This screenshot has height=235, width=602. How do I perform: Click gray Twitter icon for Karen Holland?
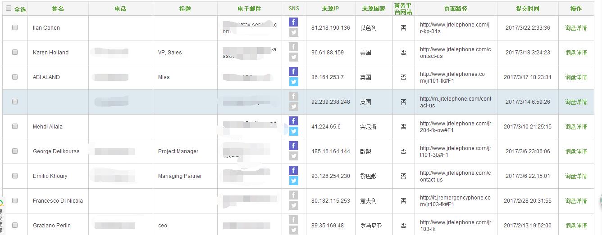point(293,57)
